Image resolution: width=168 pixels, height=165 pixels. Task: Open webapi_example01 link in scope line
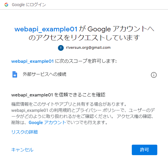tap(32, 61)
